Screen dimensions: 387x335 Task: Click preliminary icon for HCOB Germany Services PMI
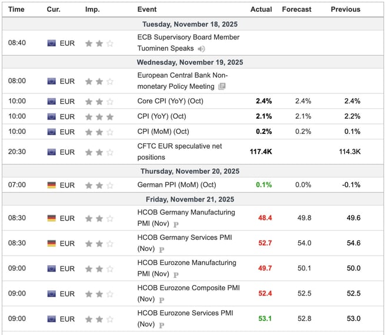coord(162,249)
